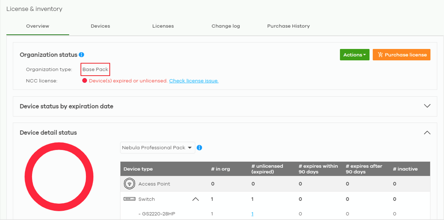
Task: Click the # unlicensed (expired) column header
Action: (x=267, y=169)
